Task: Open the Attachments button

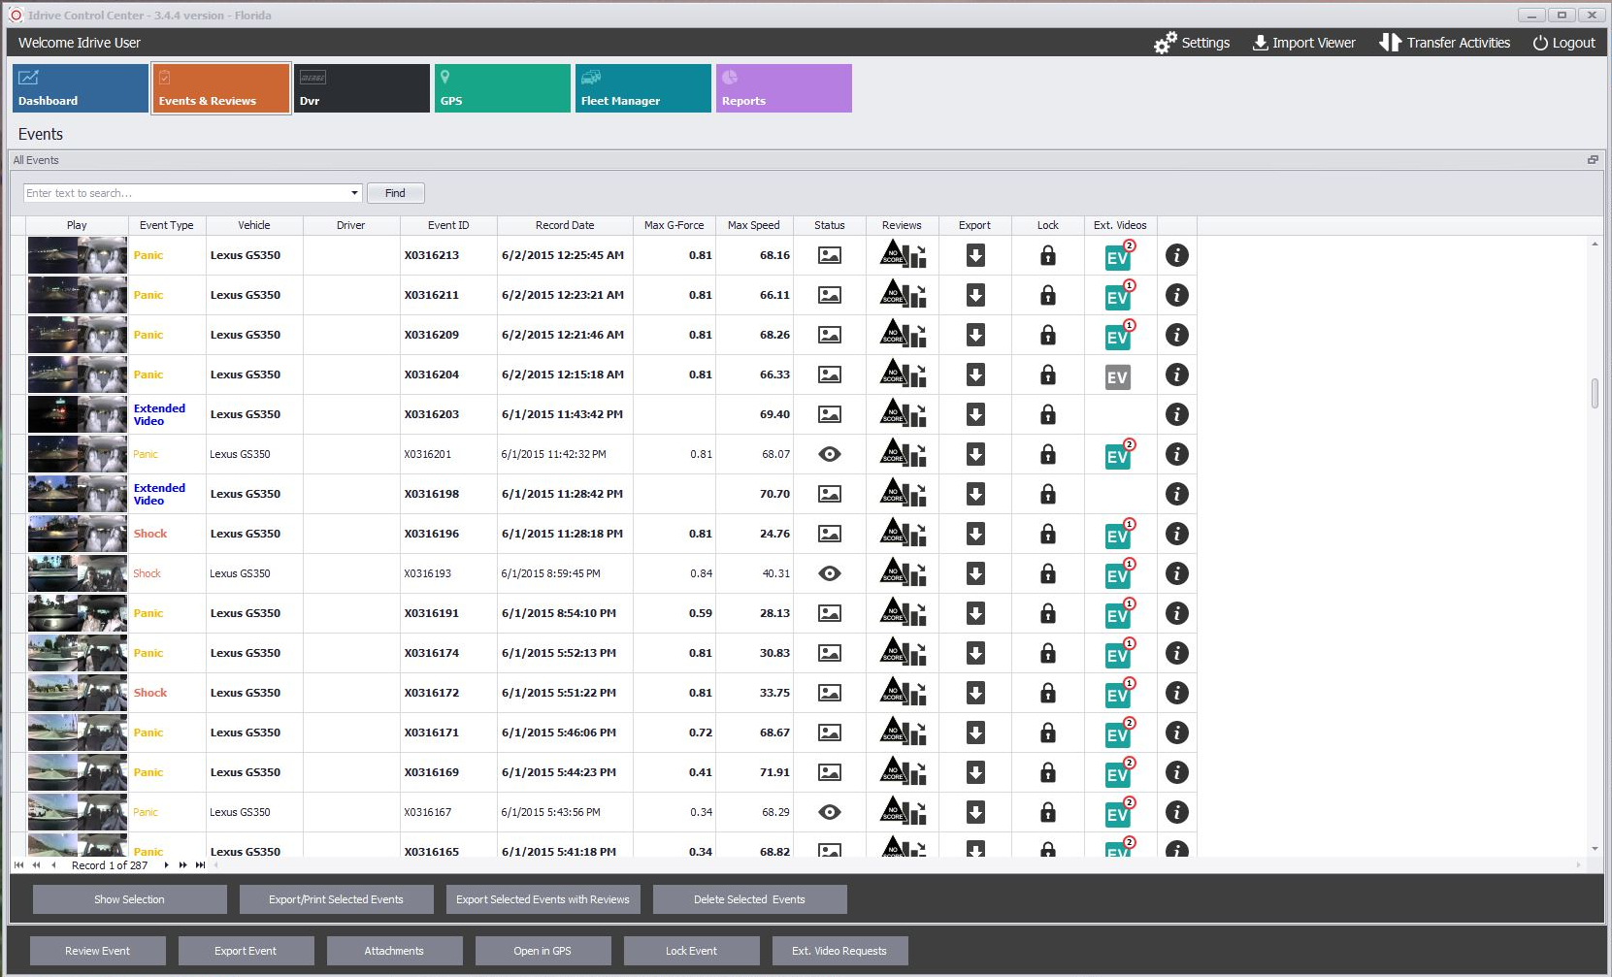Action: pyautogui.click(x=395, y=951)
